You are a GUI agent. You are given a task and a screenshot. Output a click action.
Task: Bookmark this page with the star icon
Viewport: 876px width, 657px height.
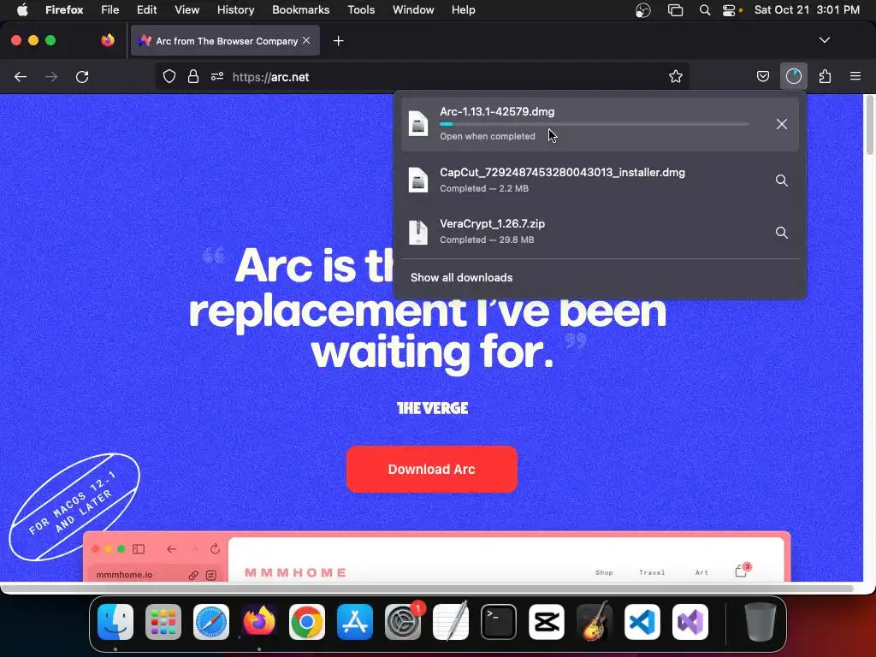pyautogui.click(x=676, y=76)
